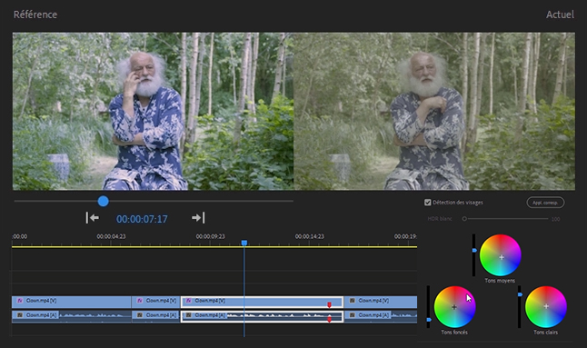Screen dimensions: 587x348
Task: Click fx badge on first video clip
Action: pos(20,301)
